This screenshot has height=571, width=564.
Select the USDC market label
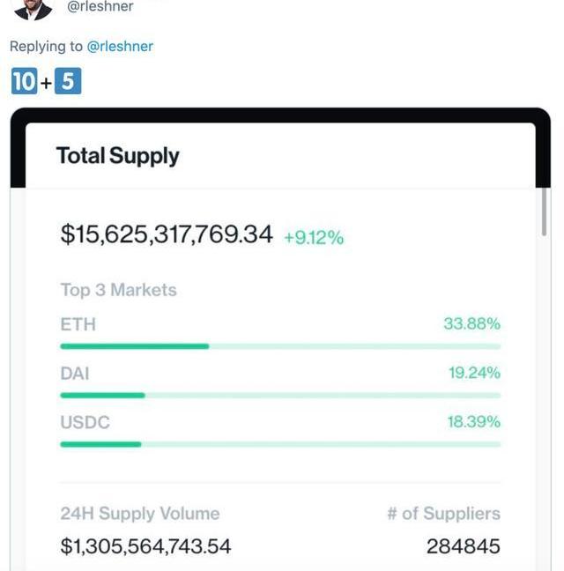point(85,422)
